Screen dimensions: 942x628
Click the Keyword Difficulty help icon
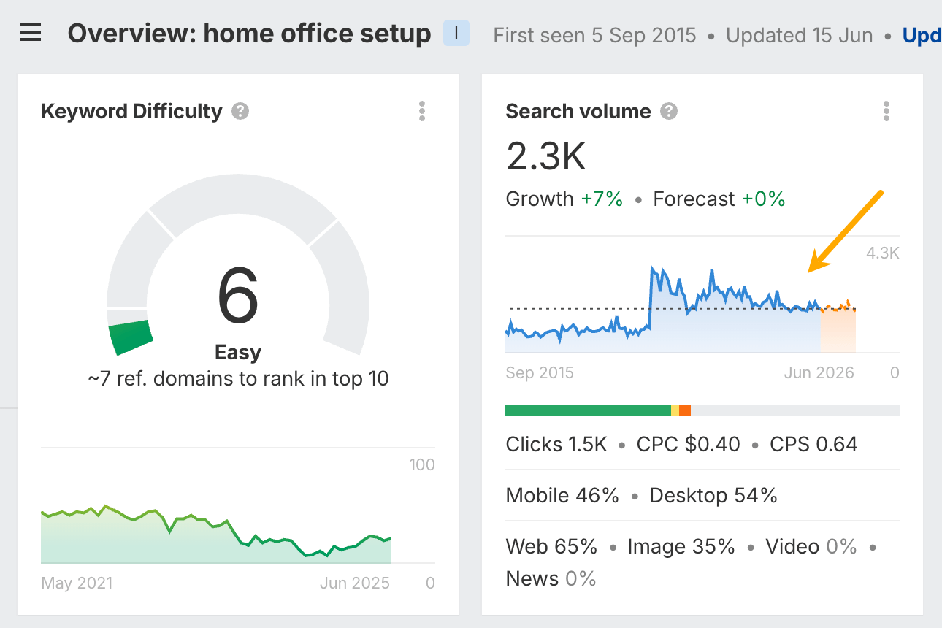click(x=241, y=111)
